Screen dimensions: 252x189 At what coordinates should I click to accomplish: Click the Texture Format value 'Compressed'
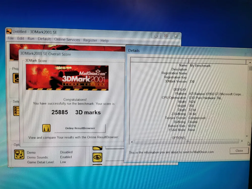[x=197, y=118]
